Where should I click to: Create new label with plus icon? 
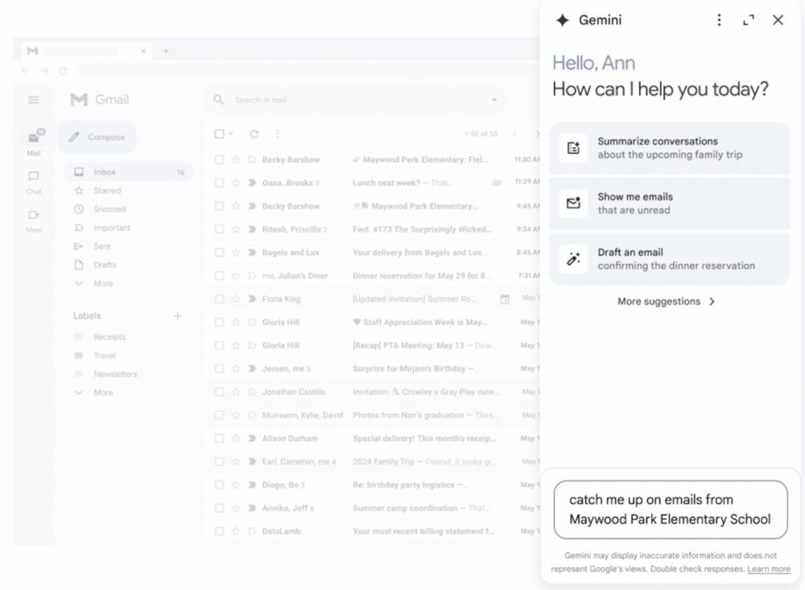point(178,316)
